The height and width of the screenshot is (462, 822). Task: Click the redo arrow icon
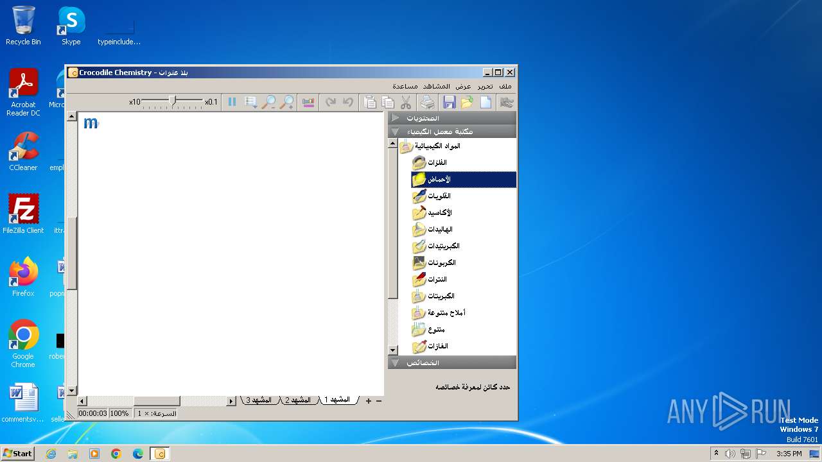tap(330, 102)
